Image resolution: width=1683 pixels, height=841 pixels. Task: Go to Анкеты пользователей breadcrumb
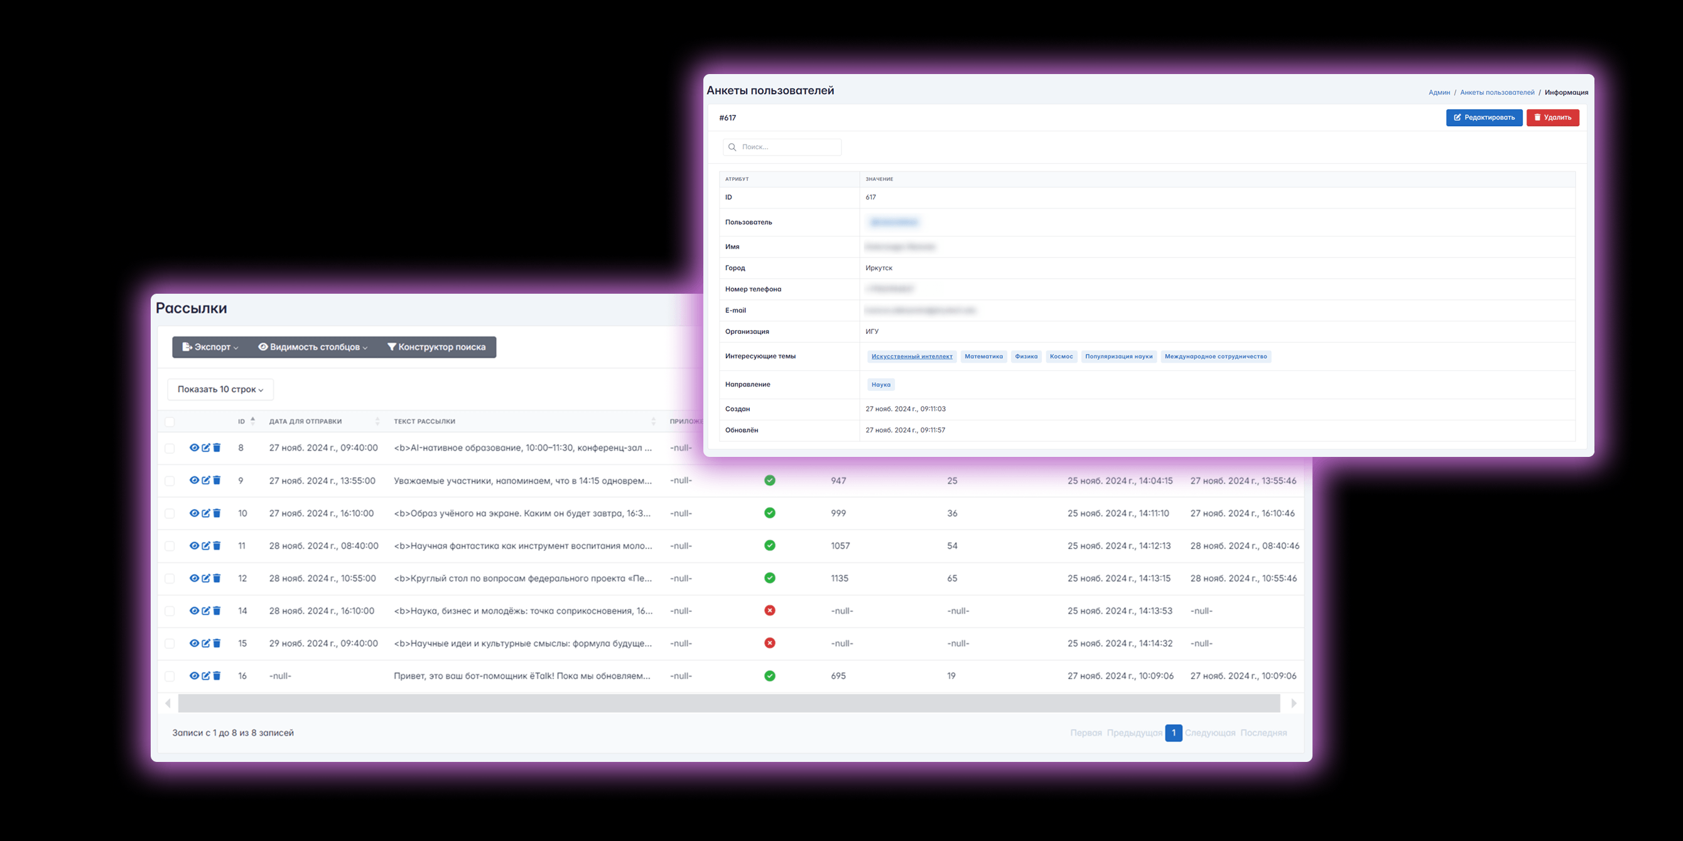[1496, 93]
